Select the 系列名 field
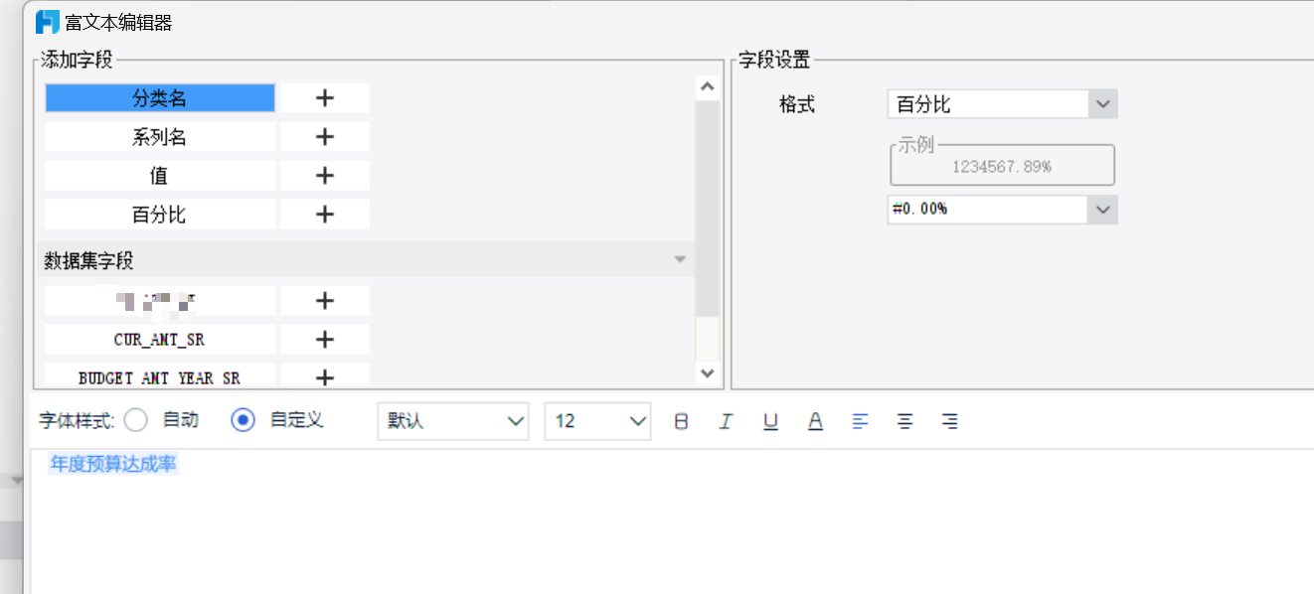Screen dimensions: 1314x594 click(x=160, y=137)
